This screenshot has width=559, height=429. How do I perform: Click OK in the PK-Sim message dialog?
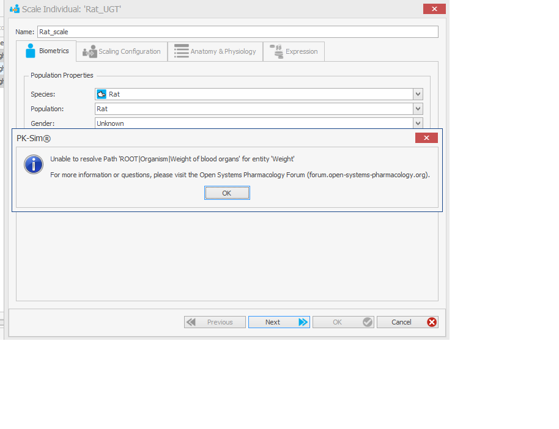tap(227, 193)
